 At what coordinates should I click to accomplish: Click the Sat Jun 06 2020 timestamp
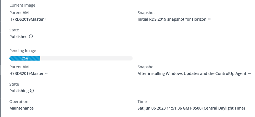191,108
